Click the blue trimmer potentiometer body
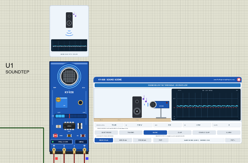 62,103
